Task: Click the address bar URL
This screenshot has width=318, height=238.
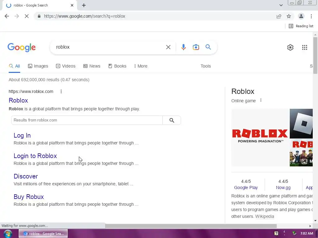Action: point(84,16)
